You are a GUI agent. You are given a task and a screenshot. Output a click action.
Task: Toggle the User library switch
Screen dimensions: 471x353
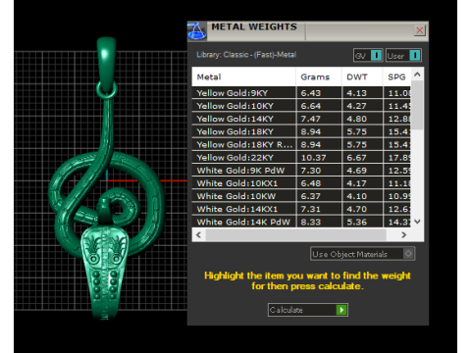pyautogui.click(x=403, y=55)
